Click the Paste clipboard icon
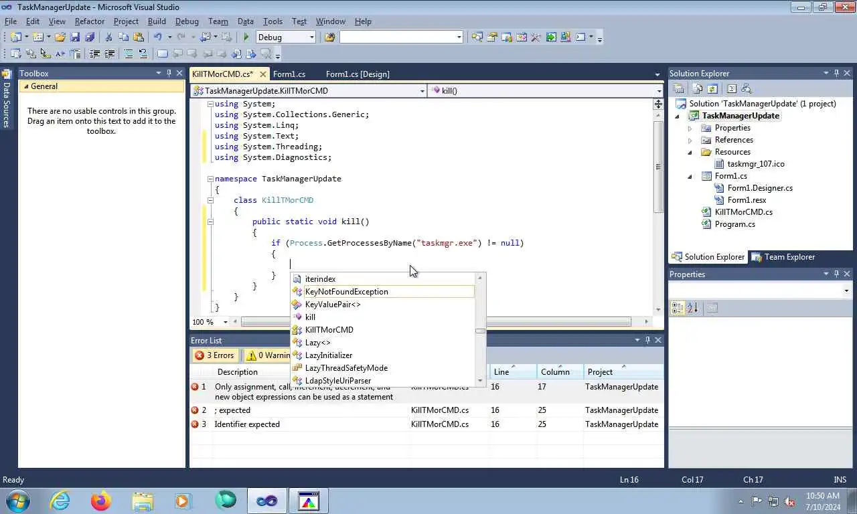This screenshot has width=857, height=514. pos(139,37)
